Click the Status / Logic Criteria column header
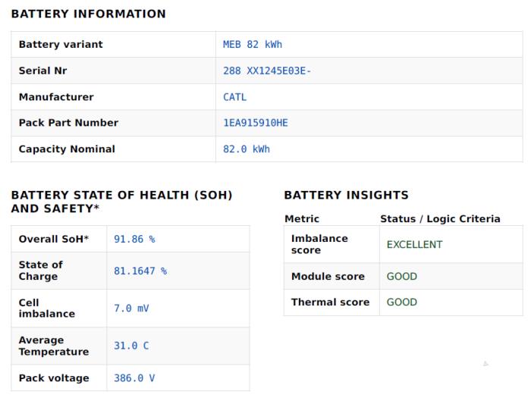The width and height of the screenshot is (531, 398). click(x=440, y=218)
